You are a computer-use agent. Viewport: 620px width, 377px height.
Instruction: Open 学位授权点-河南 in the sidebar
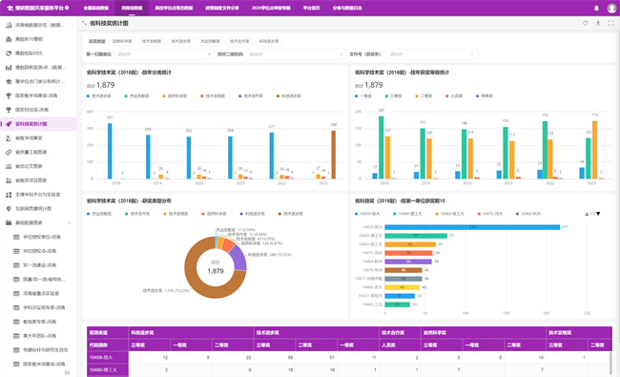click(38, 251)
